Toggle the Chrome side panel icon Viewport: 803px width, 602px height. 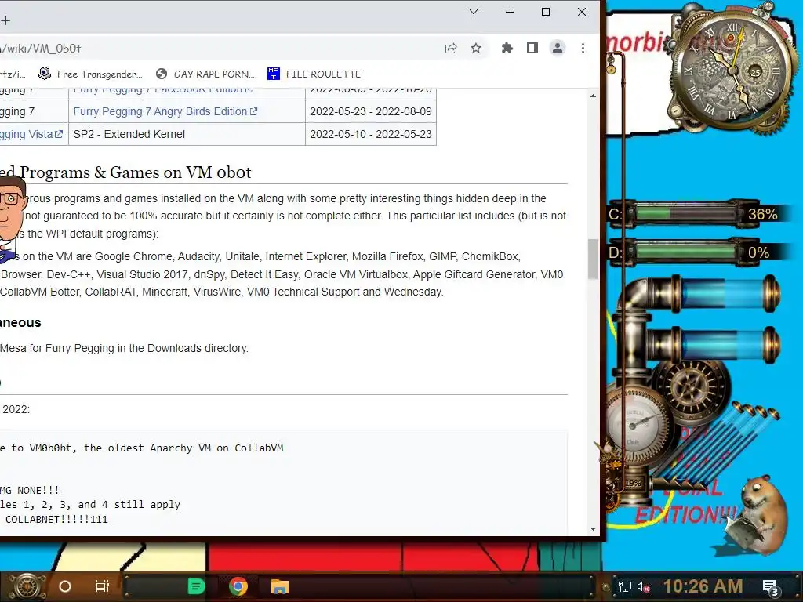(x=532, y=48)
